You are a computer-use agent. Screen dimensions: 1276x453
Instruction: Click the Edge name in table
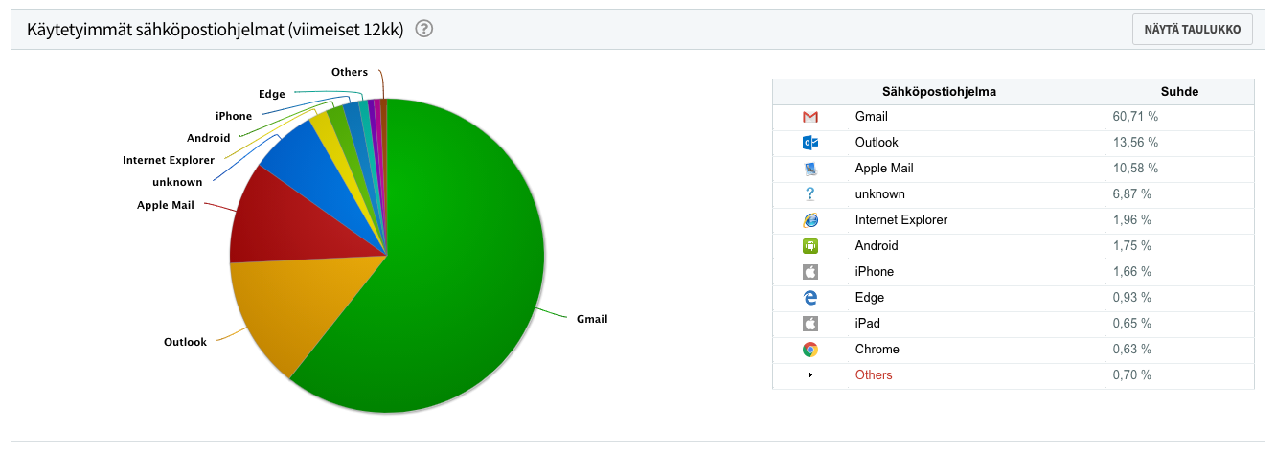870,298
